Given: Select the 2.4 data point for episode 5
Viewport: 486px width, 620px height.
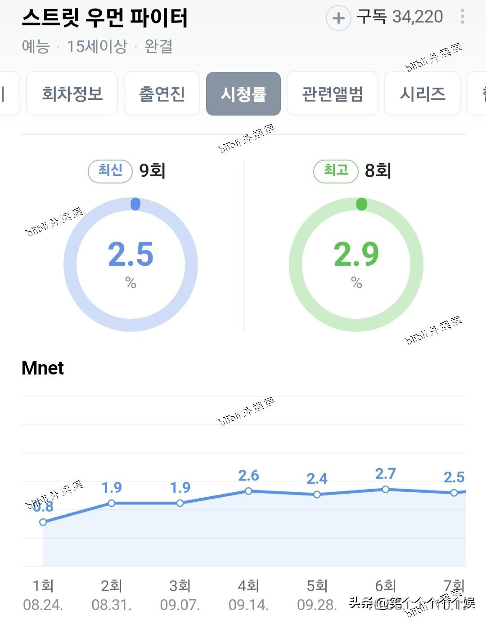Looking at the screenshot, I should click(x=317, y=495).
